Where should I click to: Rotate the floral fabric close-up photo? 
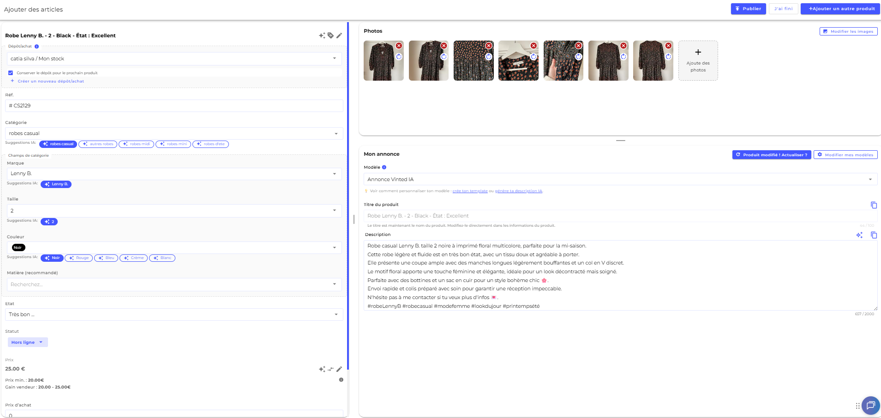pyautogui.click(x=488, y=57)
